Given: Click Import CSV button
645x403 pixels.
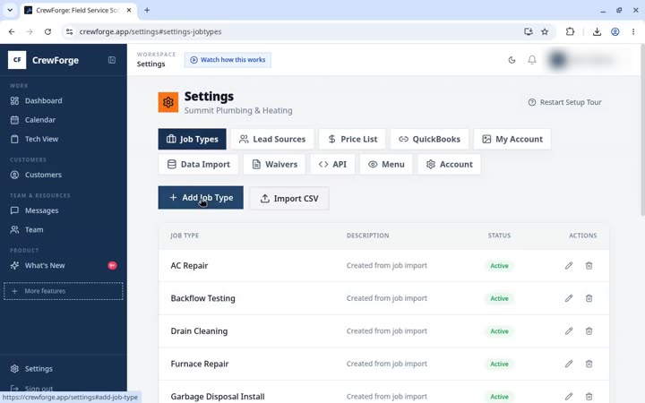Looking at the screenshot, I should (289, 198).
